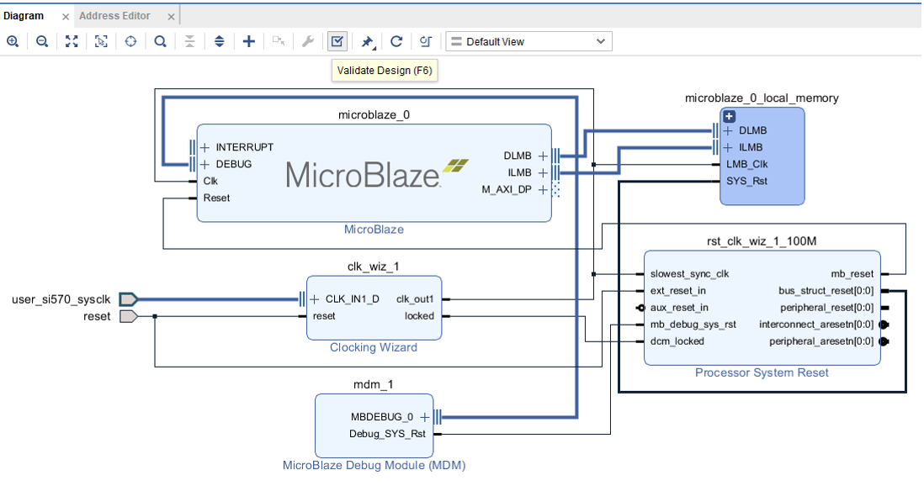Click the Add IP plus icon
The image size is (924, 486).
[249, 41]
